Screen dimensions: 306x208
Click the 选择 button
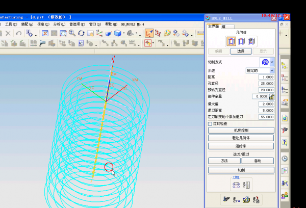[x=241, y=51]
